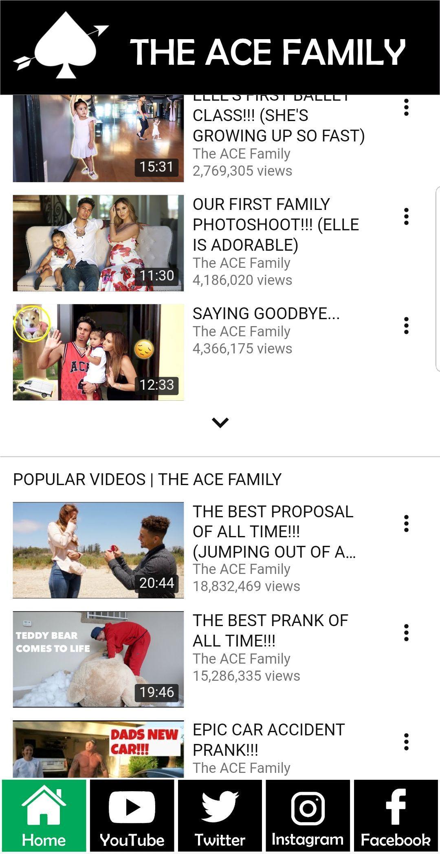
Task: Open options for epic car accident prank
Action: (x=406, y=742)
